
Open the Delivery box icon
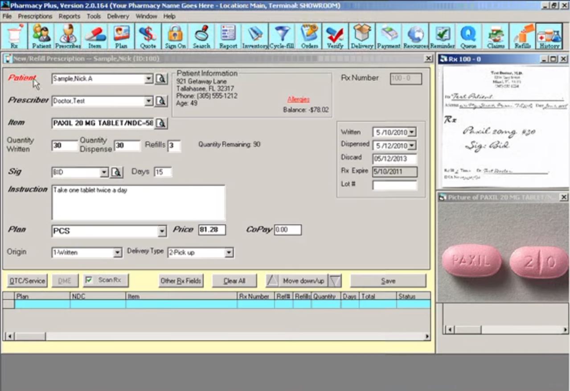[362, 36]
